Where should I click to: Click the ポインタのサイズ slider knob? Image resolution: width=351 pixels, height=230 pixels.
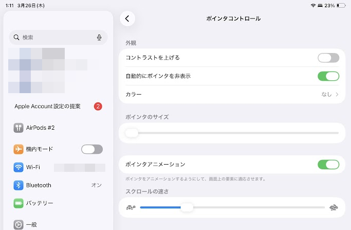(132, 133)
